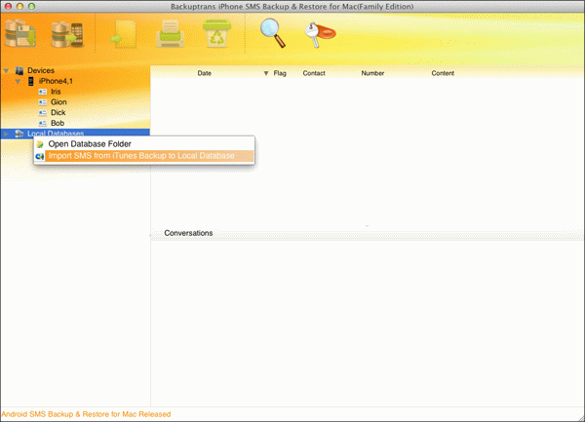Select contact Iris in the tree
The width and height of the screenshot is (585, 422).
[56, 92]
